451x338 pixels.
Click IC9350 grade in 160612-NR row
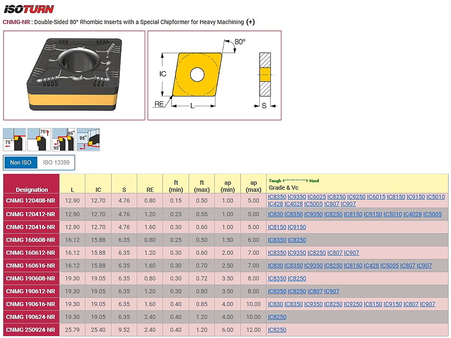tap(297, 253)
